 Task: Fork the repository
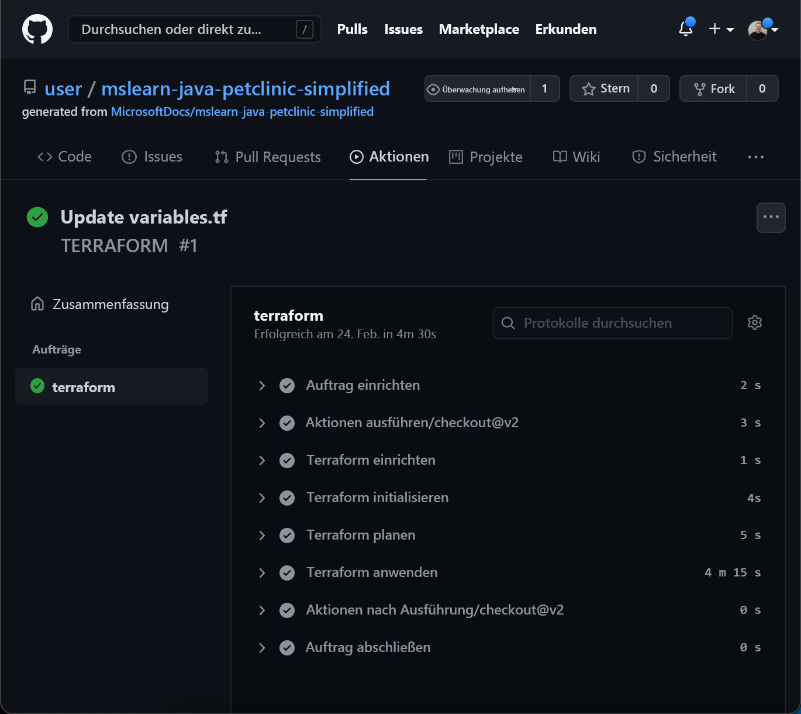[x=713, y=89]
